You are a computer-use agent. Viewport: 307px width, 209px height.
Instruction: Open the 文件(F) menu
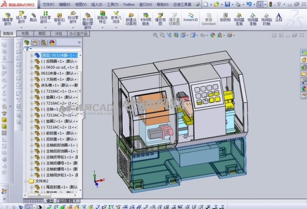pos(48,4)
